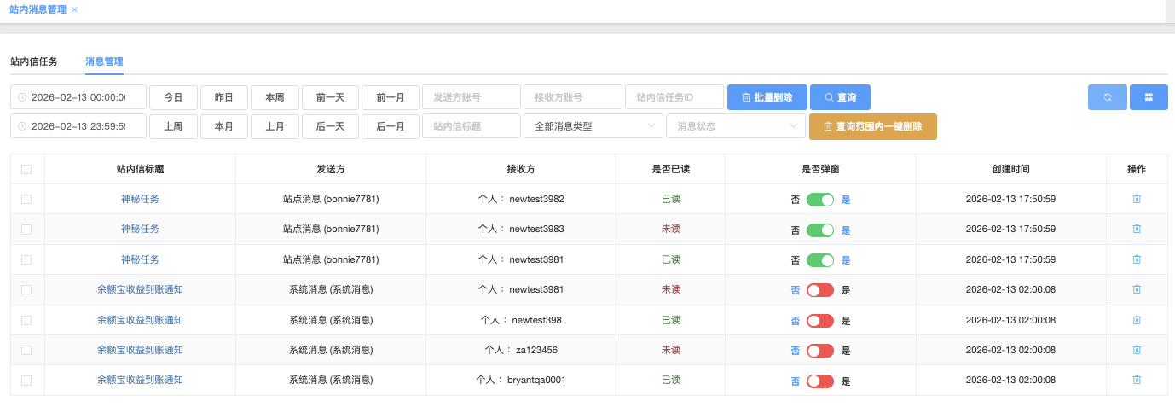Delete the newtest3983 message row
This screenshot has height=407, width=1175.
pyautogui.click(x=1137, y=229)
